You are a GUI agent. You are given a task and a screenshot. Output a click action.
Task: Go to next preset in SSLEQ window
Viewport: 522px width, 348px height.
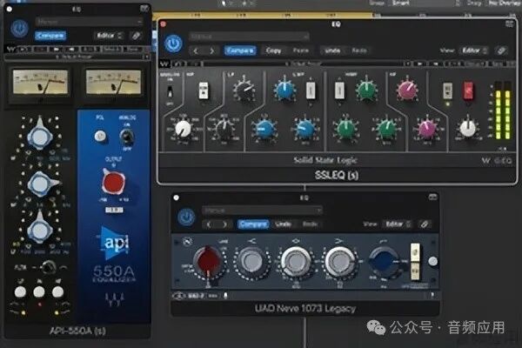pos(211,50)
